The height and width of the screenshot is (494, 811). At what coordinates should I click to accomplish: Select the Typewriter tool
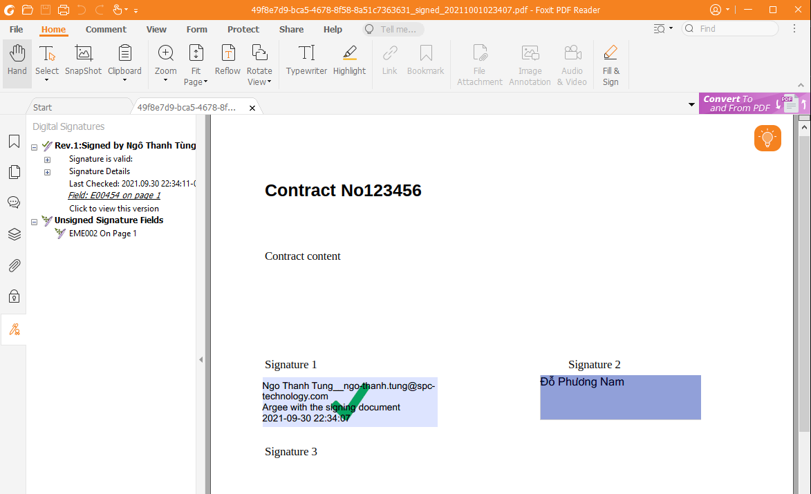306,61
